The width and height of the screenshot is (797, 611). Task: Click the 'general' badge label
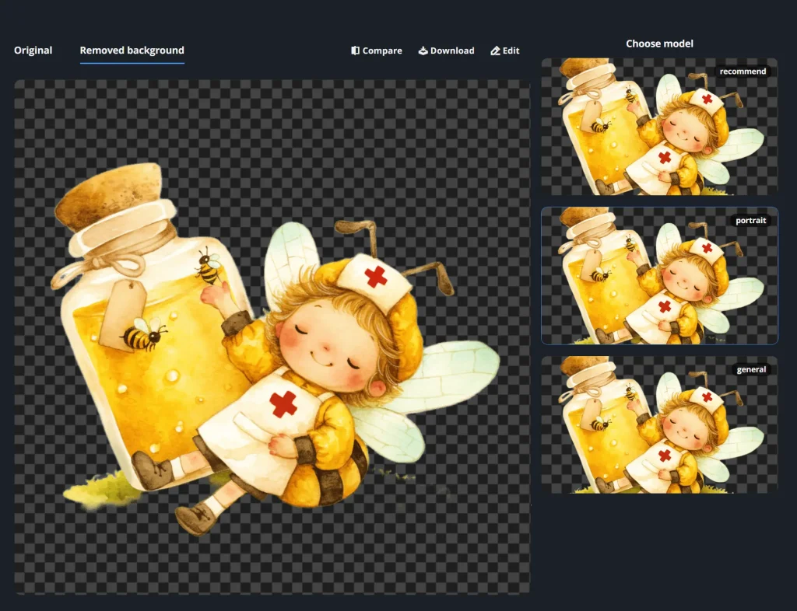click(x=751, y=370)
